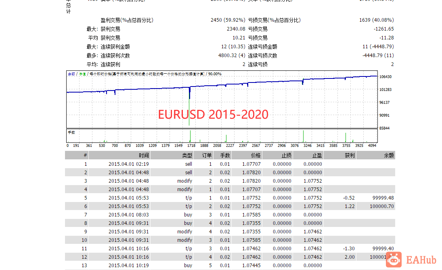This screenshot has width=442, height=270.
Task: Click the 盈利交易(%占总百分比) label
Action: coord(127,20)
